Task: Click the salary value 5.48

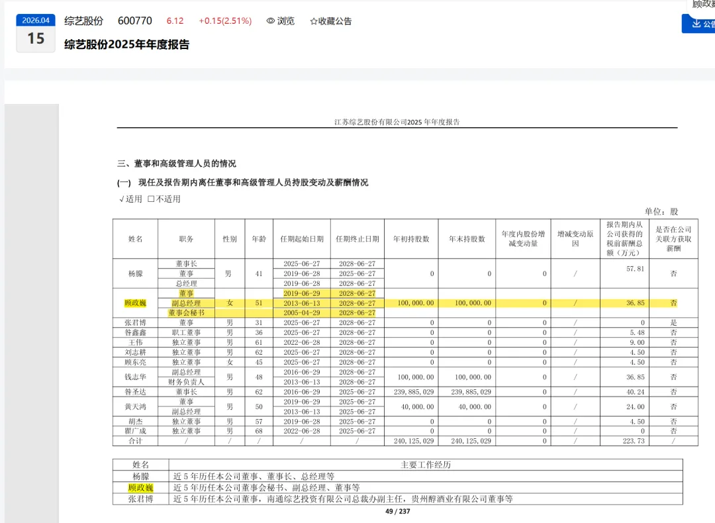Action: [x=637, y=333]
